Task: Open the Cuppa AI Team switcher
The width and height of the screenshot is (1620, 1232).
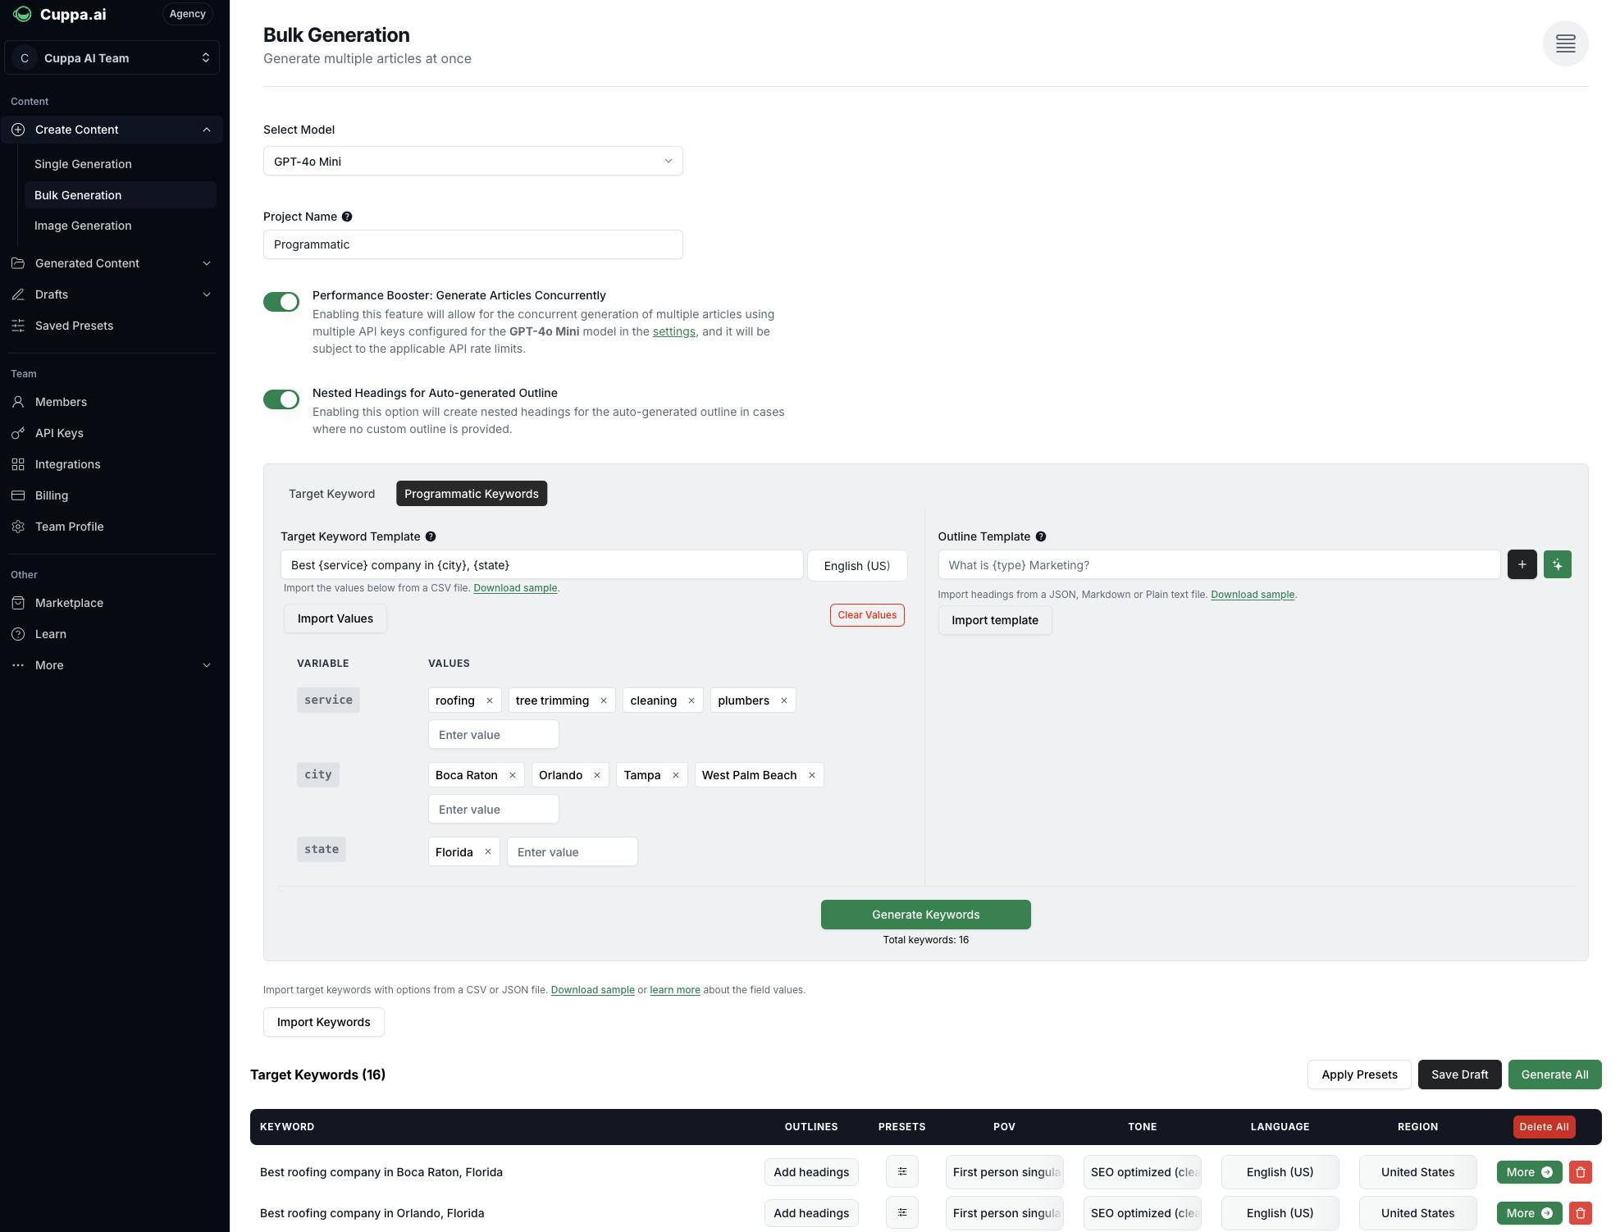Action: (x=112, y=58)
